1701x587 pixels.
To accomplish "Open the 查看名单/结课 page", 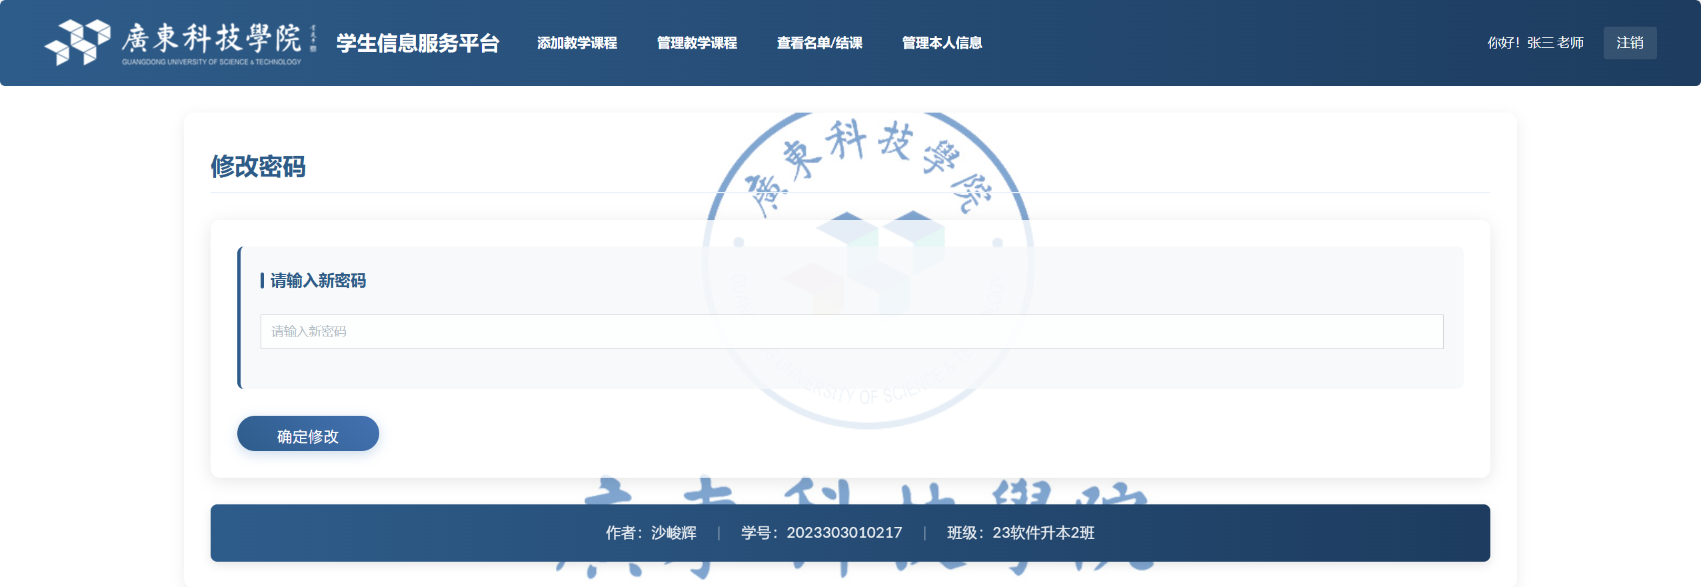I will click(819, 43).
